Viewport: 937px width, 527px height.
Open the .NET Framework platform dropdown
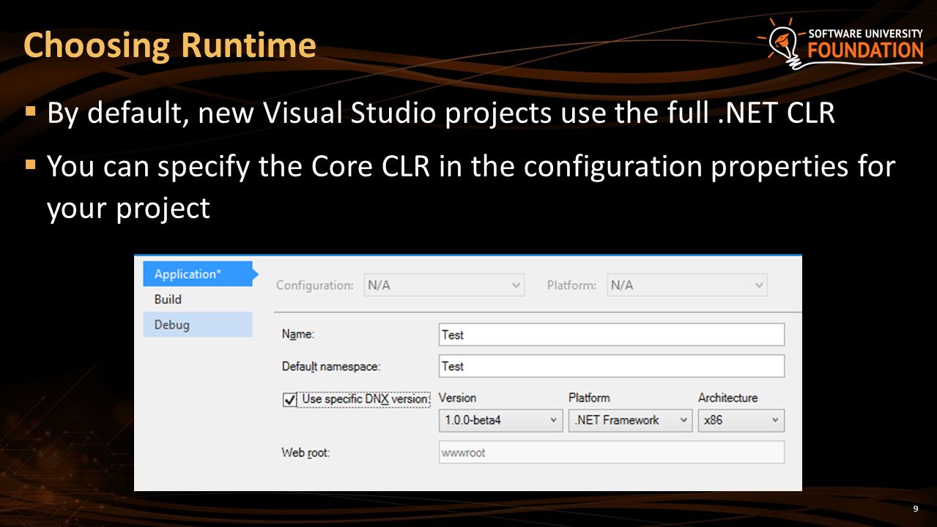(630, 420)
